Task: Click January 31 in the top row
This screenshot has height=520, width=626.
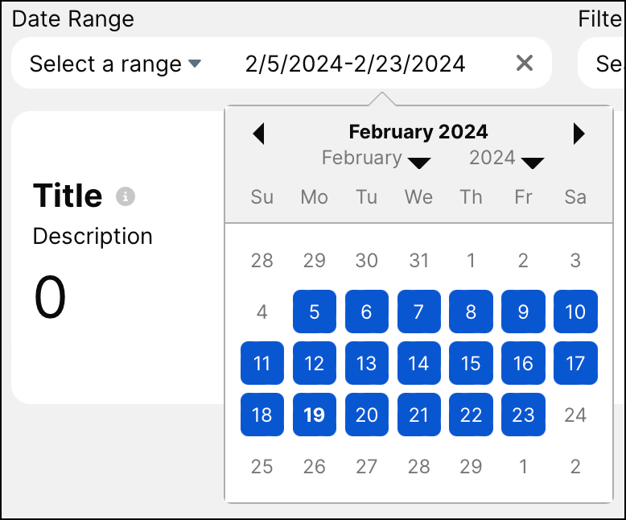Action: tap(418, 260)
